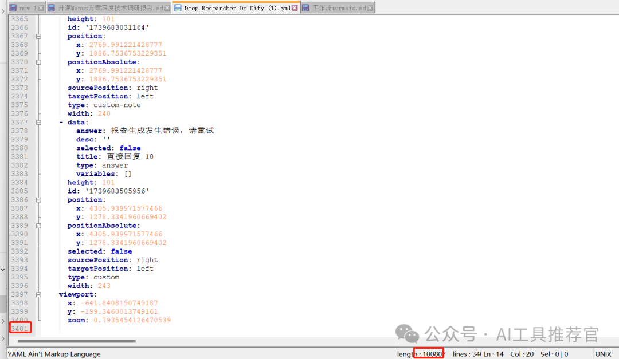Click the viewport y value -199.3460013749161
Image resolution: width=619 pixels, height=359 pixels.
[x=119, y=311]
